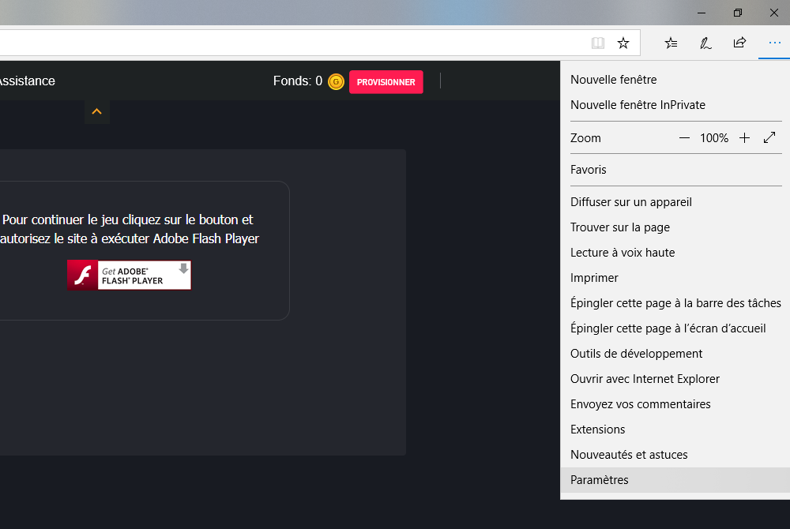Select Ouvrir avec Internet Explorer
Screen dimensions: 790x529
[x=645, y=379]
